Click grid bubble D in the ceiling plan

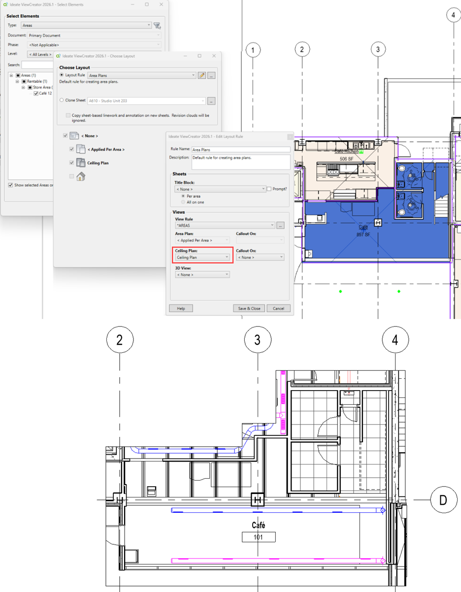[x=443, y=500]
